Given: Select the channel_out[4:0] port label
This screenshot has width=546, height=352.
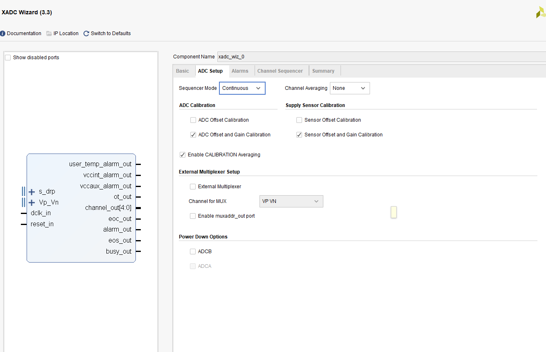Looking at the screenshot, I should [108, 208].
